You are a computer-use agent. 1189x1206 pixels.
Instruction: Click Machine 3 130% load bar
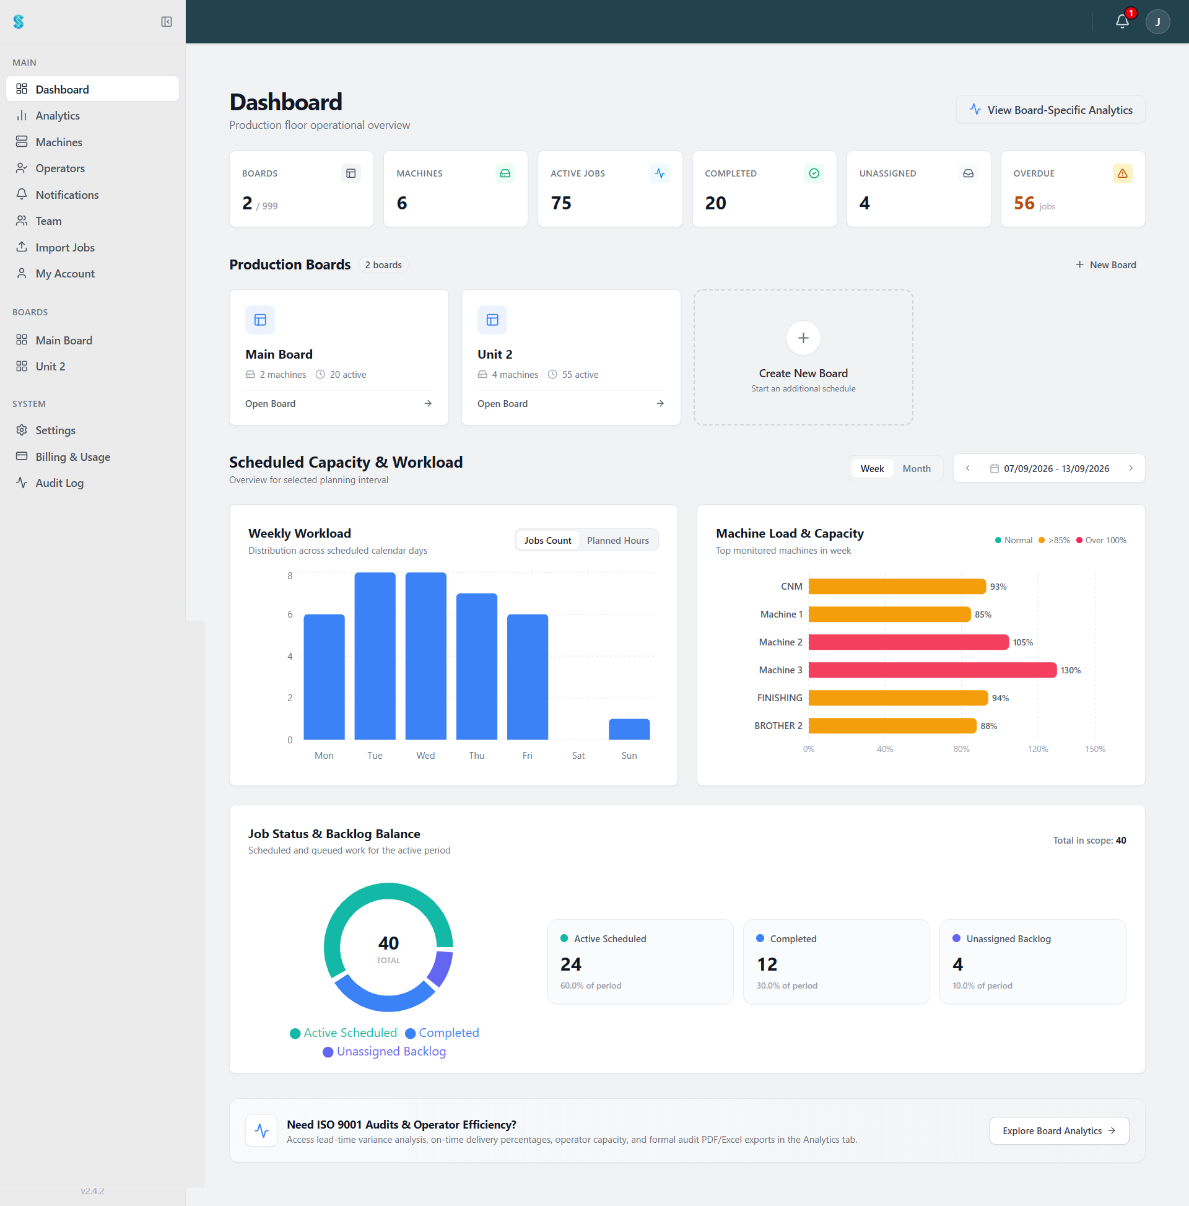[x=933, y=670]
